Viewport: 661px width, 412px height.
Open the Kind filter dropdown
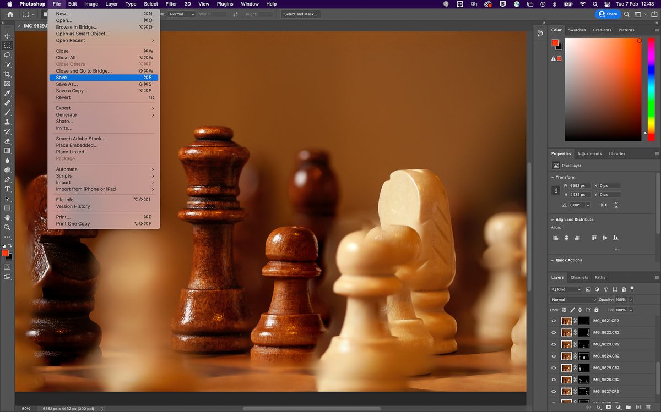click(566, 289)
